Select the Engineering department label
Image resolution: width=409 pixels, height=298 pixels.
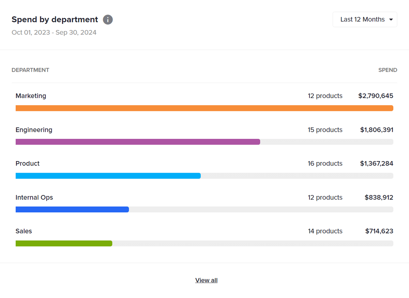tap(34, 130)
